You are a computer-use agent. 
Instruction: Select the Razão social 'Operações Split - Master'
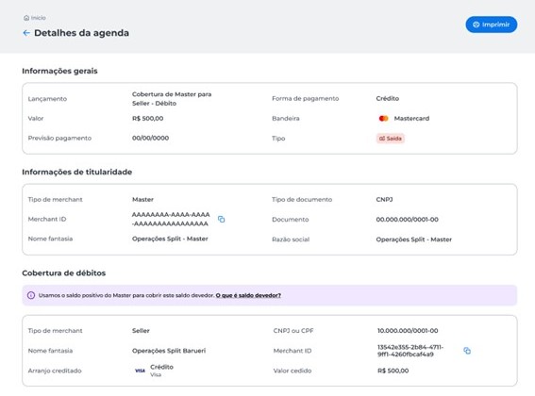(414, 239)
